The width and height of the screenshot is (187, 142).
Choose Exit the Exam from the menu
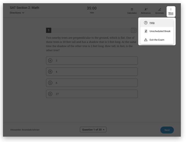[x=157, y=40]
